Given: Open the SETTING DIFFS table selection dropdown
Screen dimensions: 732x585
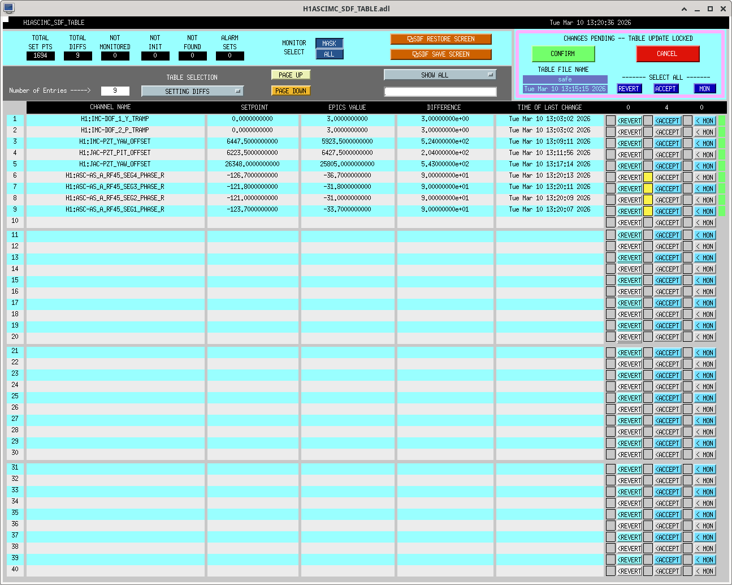Looking at the screenshot, I should pyautogui.click(x=192, y=91).
